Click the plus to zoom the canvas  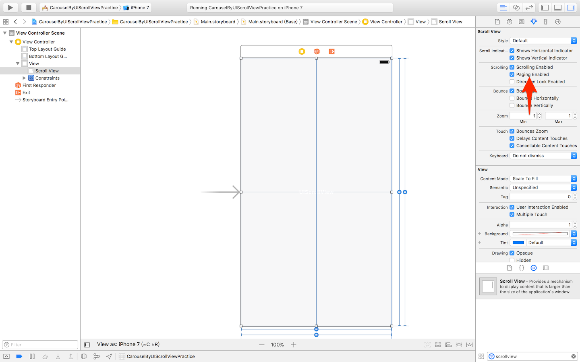tap(293, 344)
